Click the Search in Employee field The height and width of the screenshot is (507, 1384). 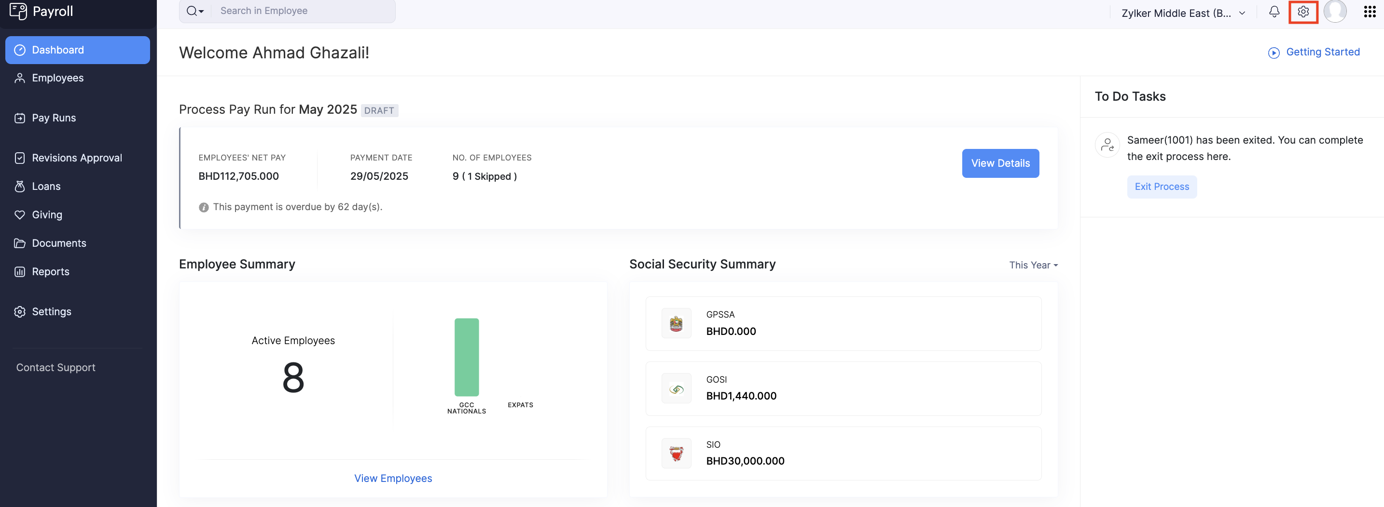[304, 11]
